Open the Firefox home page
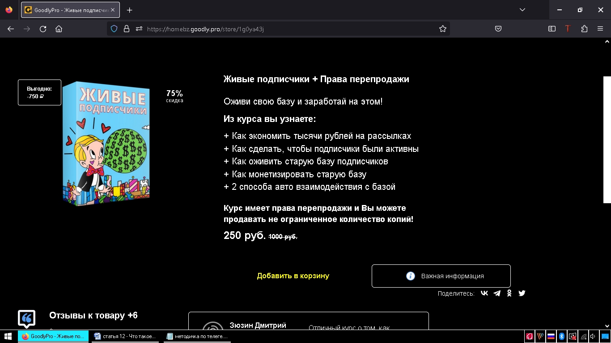Viewport: 611px width, 343px height. coord(59,29)
